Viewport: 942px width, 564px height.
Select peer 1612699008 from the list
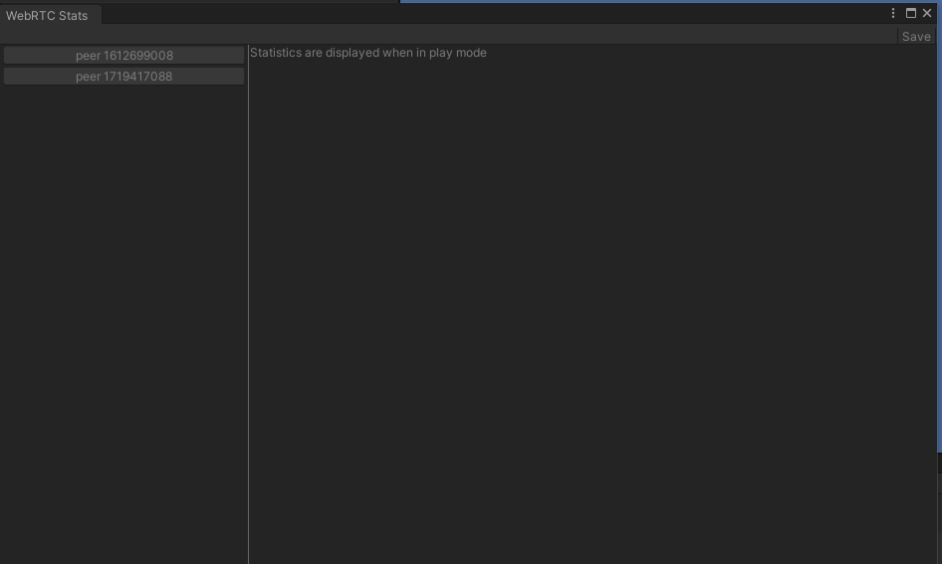pyautogui.click(x=123, y=56)
